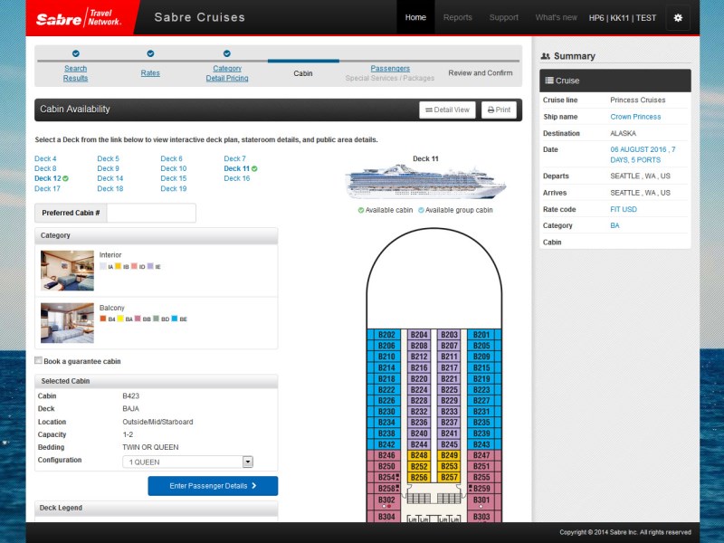The width and height of the screenshot is (724, 543).
Task: Enable Book a guarantee cabin checkbox
Action: pyautogui.click(x=38, y=360)
